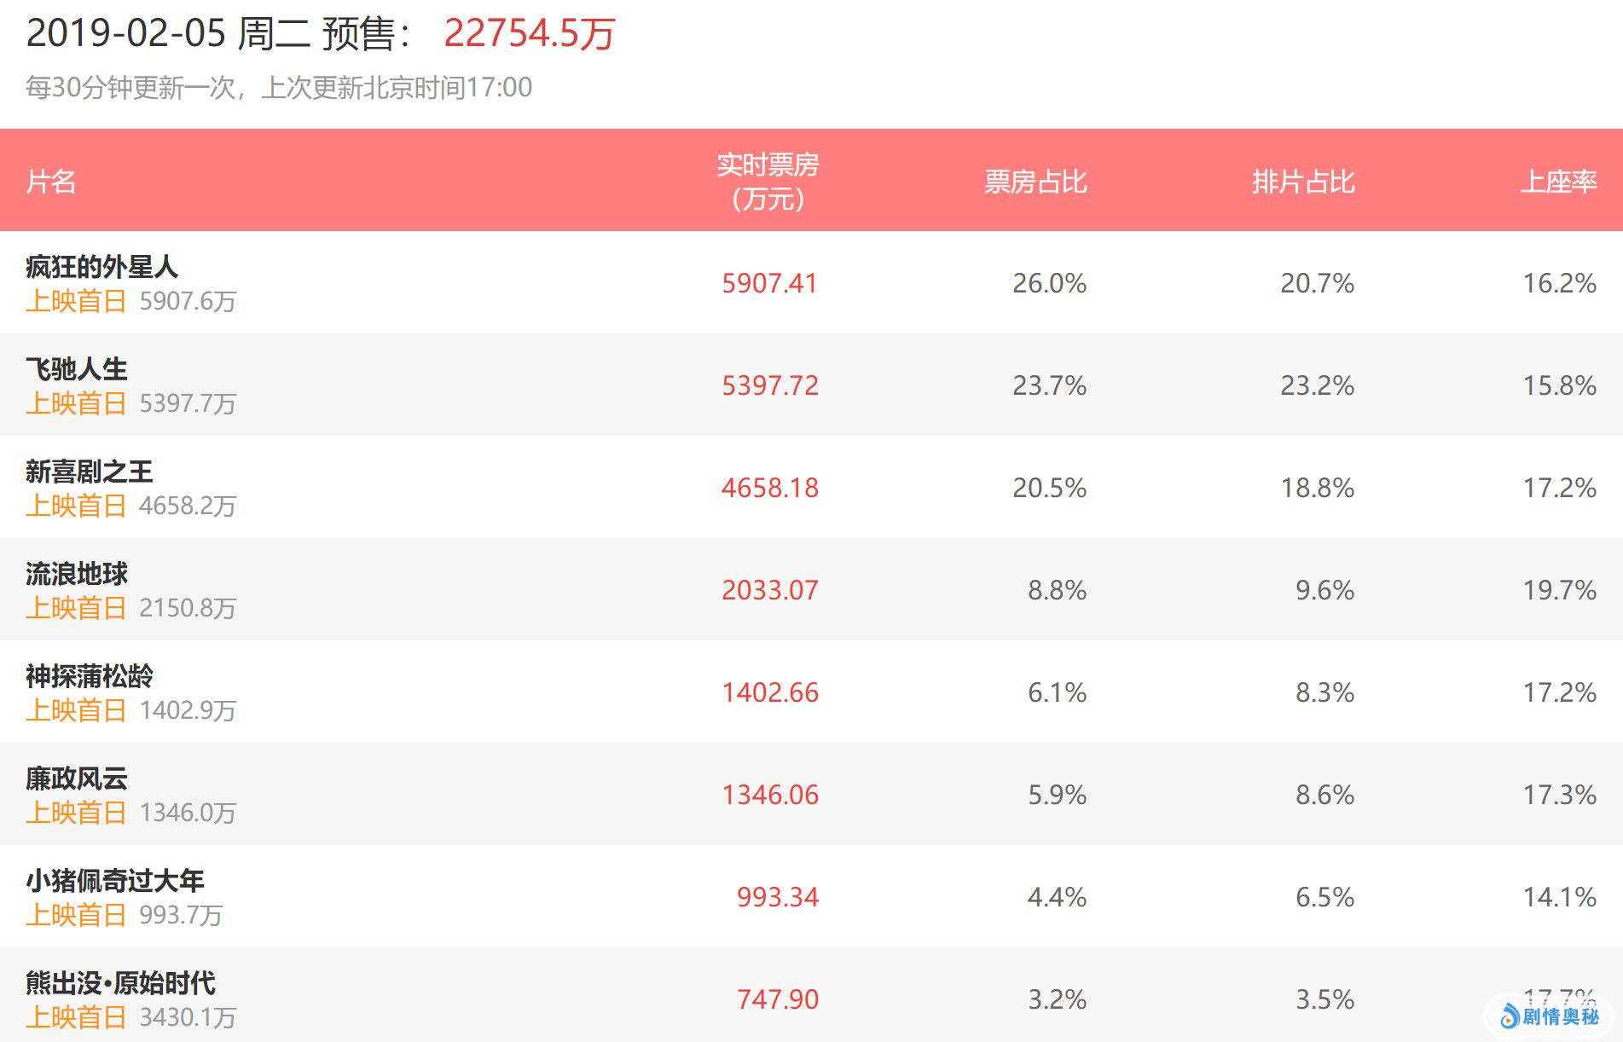
Task: Click the 排片占比 column header
Action: (1303, 182)
